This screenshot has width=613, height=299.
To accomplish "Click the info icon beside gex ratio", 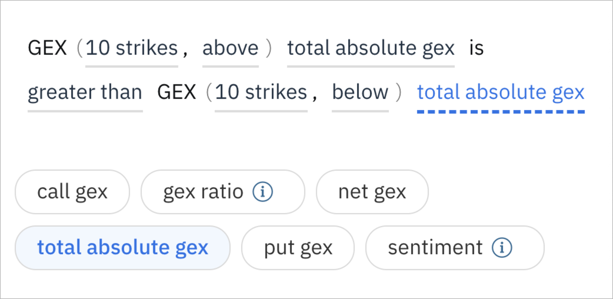I will 262,192.
